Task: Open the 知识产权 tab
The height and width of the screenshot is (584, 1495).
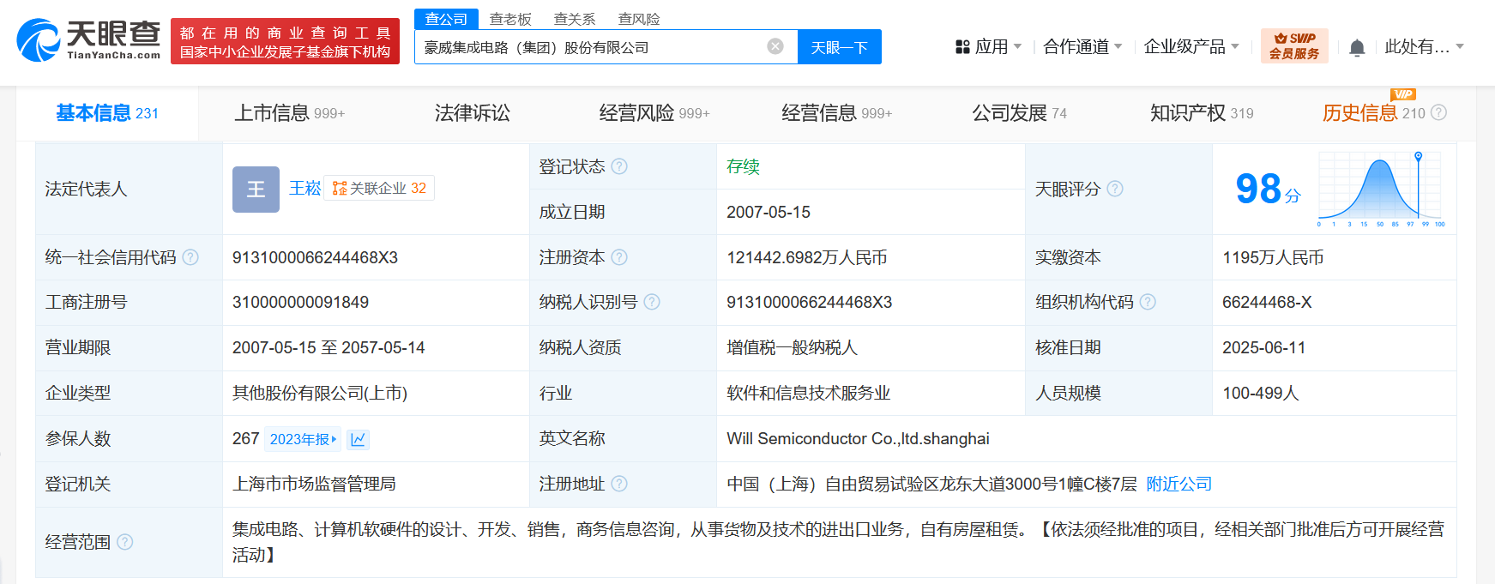Action: coord(1201,113)
